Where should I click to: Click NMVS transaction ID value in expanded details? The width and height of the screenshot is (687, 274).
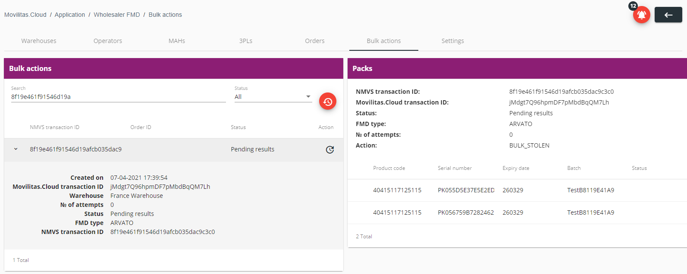coord(163,232)
